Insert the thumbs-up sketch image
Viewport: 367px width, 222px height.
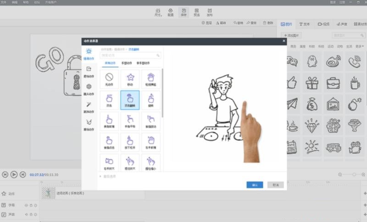pos(292,83)
